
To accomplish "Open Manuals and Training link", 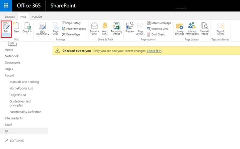I will (x=24, y=82).
